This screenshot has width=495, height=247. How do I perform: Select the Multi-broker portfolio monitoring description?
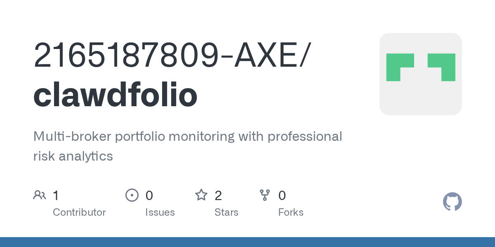[x=188, y=146]
